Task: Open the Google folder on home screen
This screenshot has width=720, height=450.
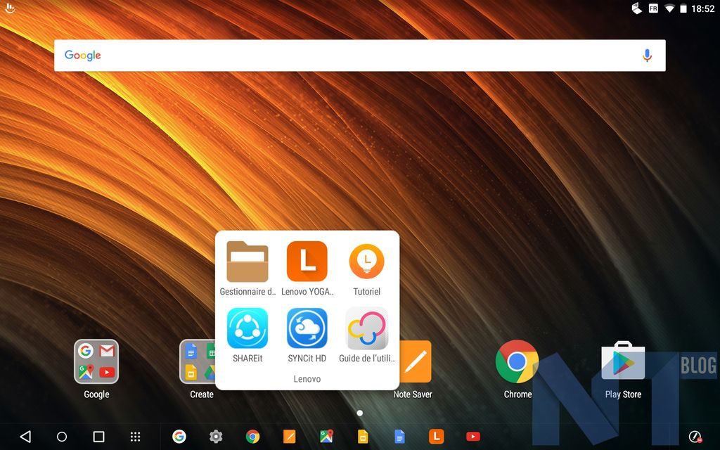Action: [x=96, y=362]
